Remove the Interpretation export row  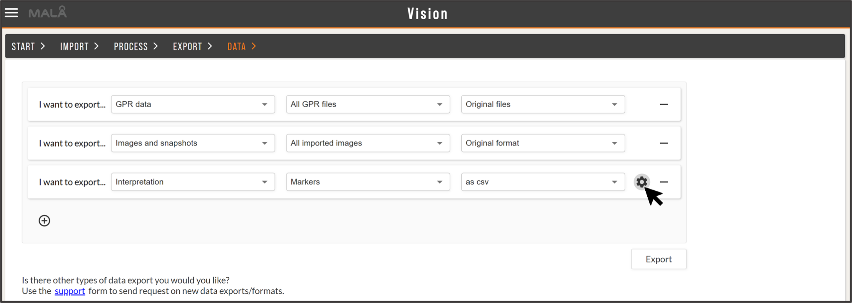[x=664, y=182]
